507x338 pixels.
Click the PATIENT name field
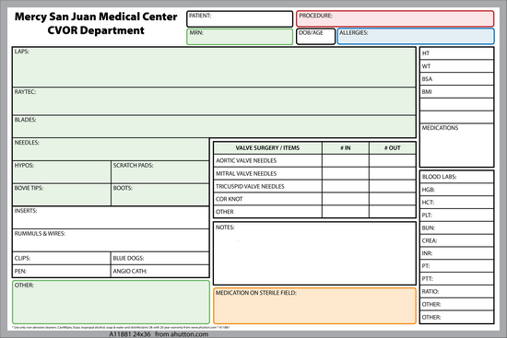coord(240,19)
